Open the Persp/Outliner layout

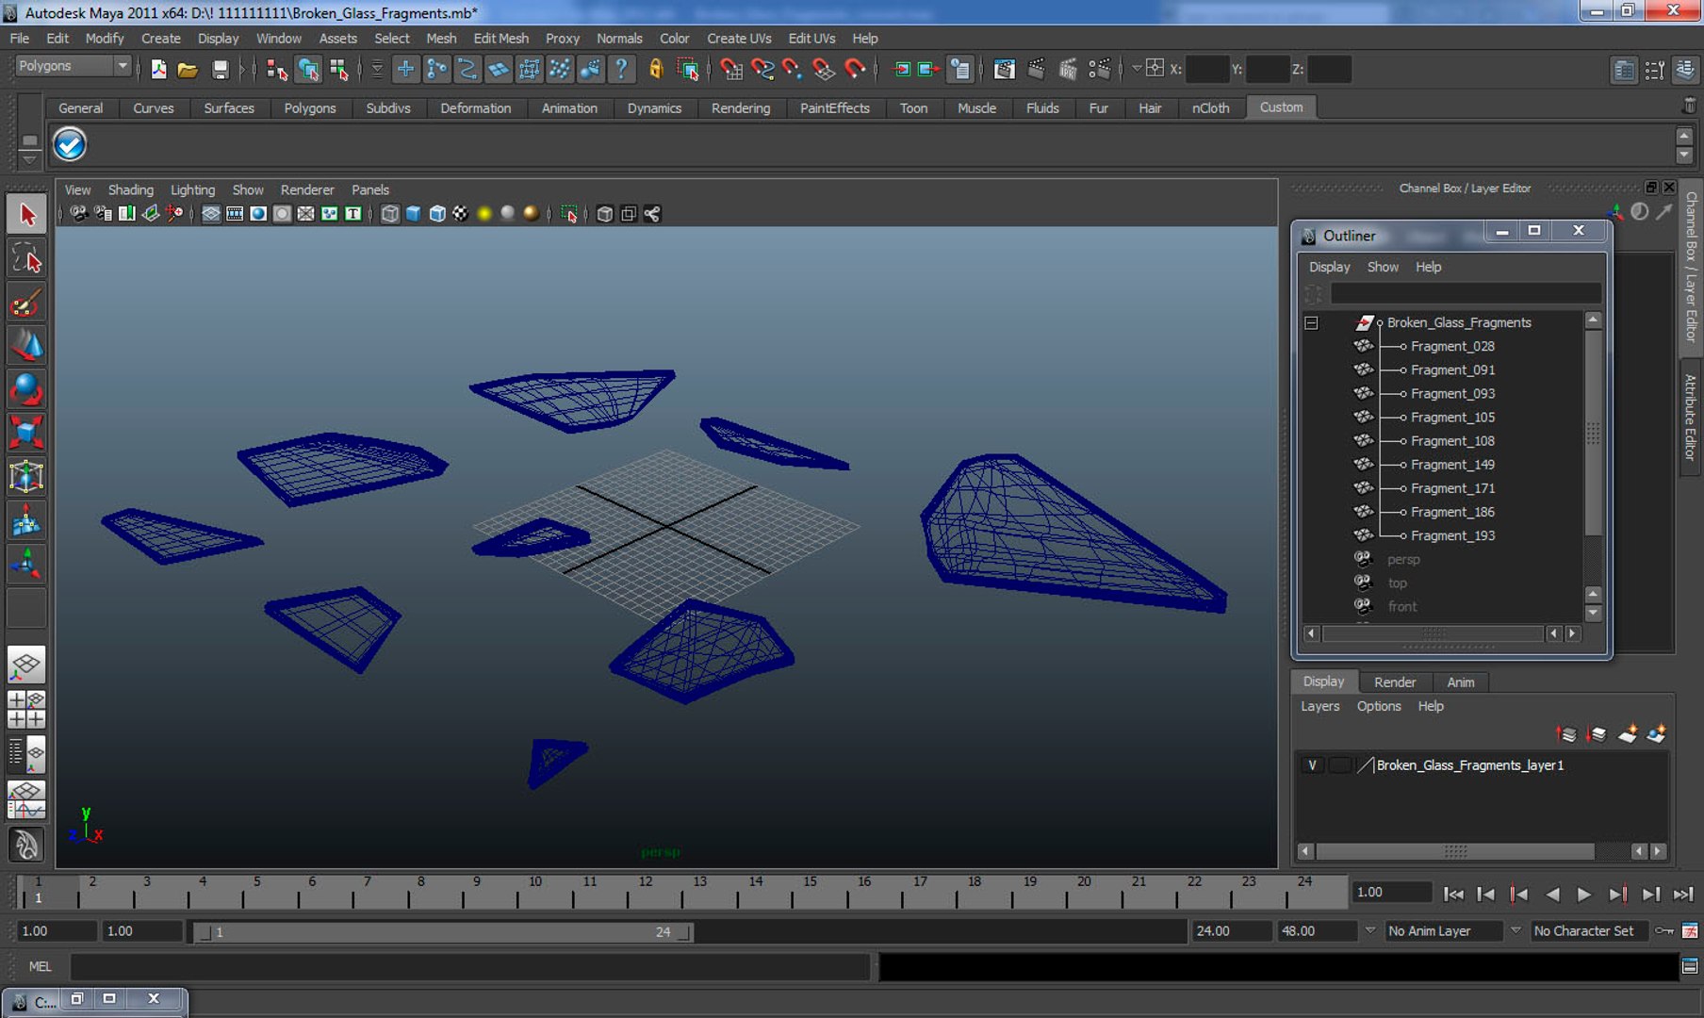26,754
